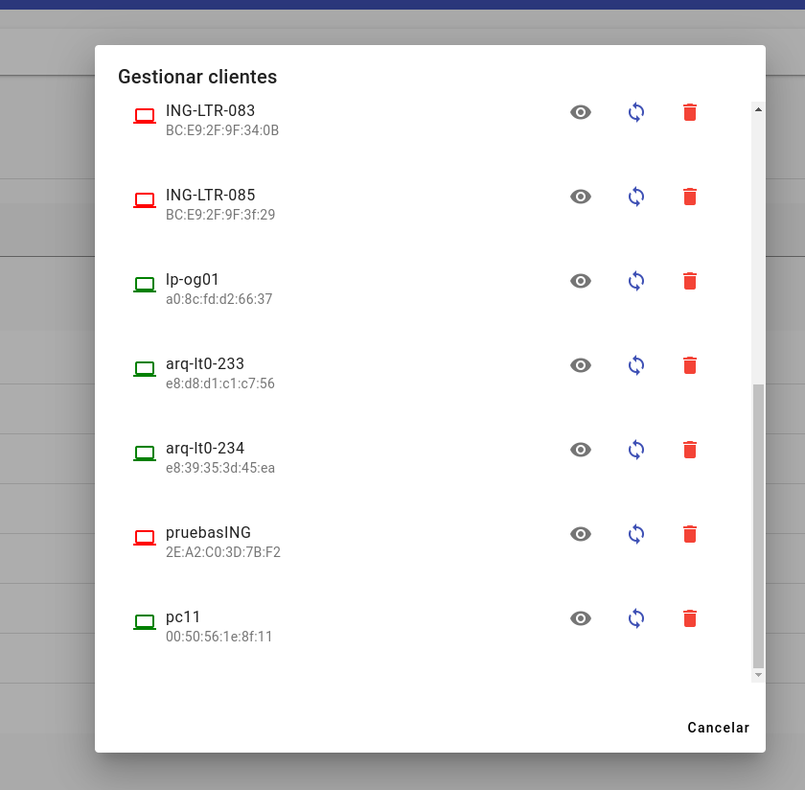805x790 pixels.
Task: Click sync icon for arq-lt0-233
Action: (636, 365)
